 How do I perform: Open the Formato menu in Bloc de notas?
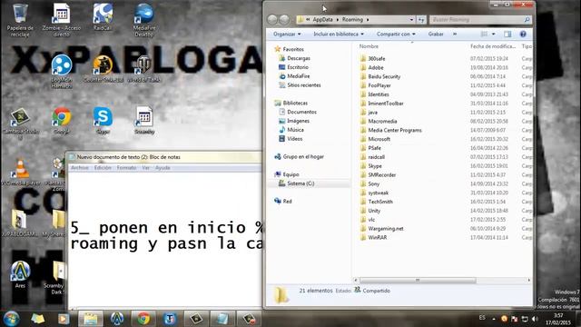[x=126, y=168]
